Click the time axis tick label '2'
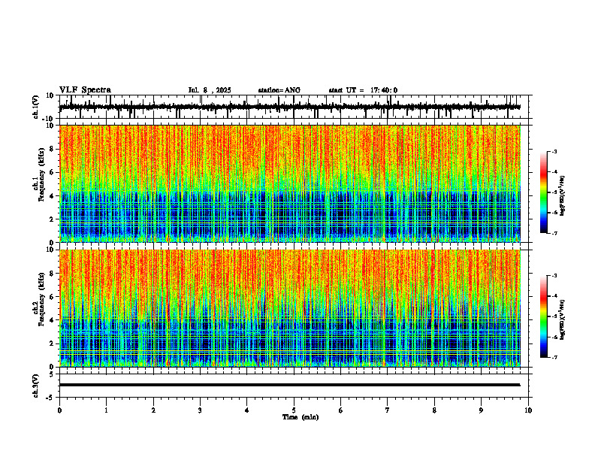Image resolution: width=595 pixels, height=460 pixels. coord(153,410)
